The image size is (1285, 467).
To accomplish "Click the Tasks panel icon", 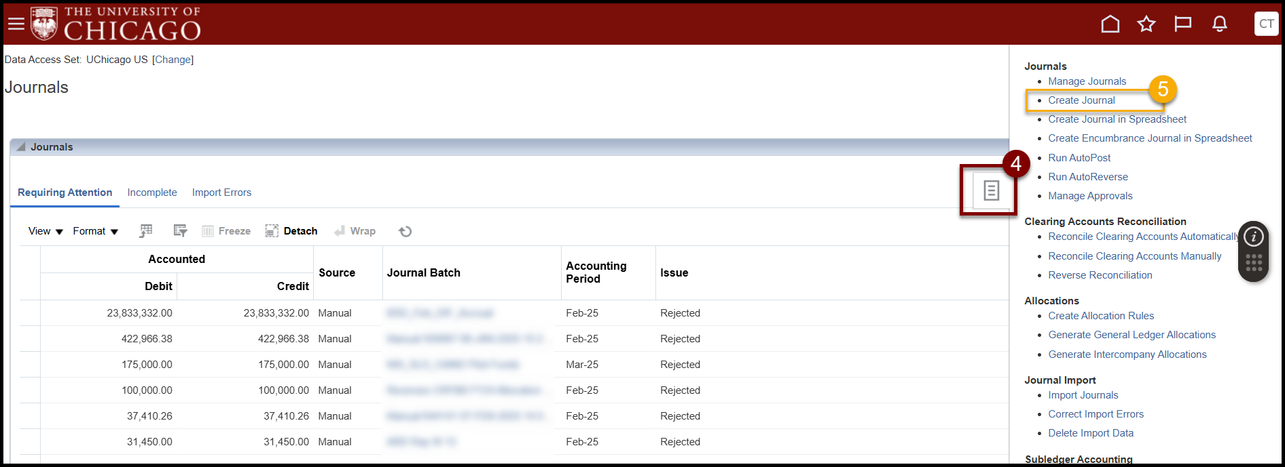I will [x=991, y=191].
